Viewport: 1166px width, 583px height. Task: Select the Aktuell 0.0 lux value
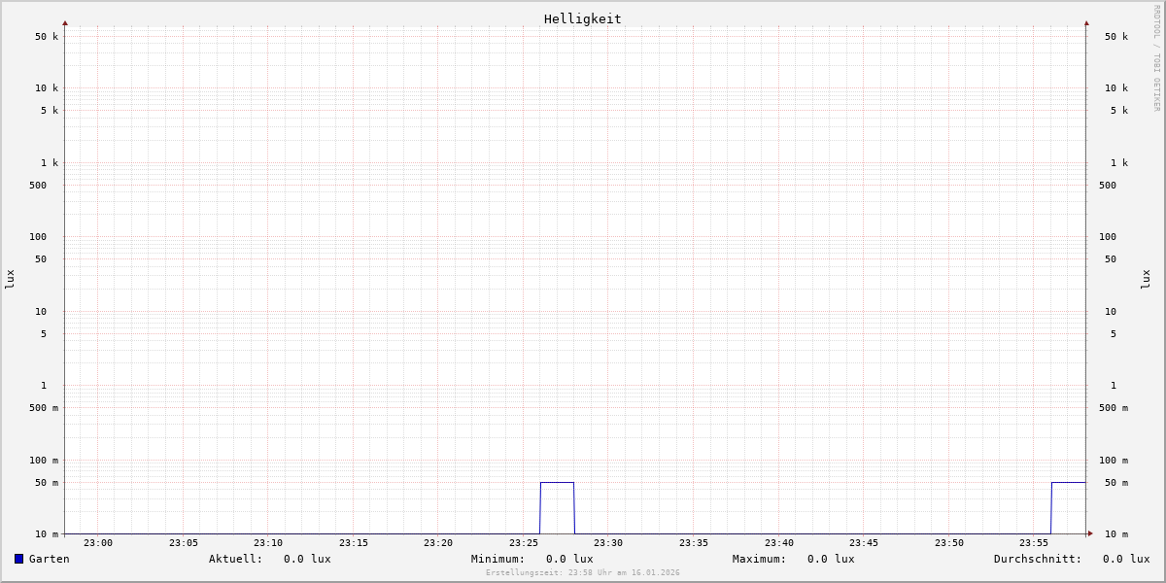click(x=307, y=559)
